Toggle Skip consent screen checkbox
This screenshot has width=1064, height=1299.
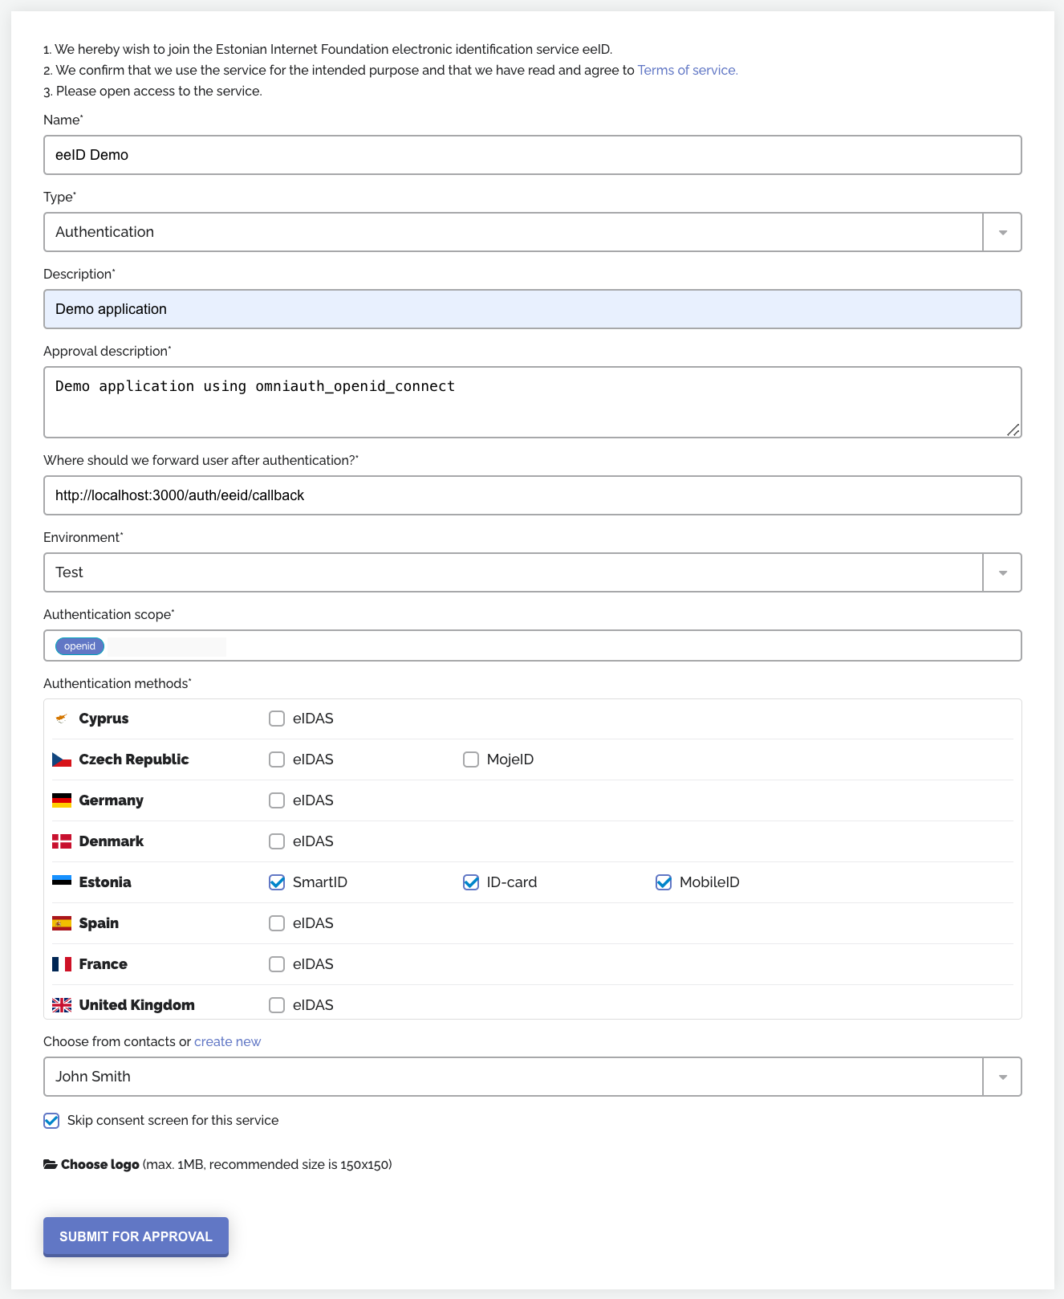[x=51, y=1121]
